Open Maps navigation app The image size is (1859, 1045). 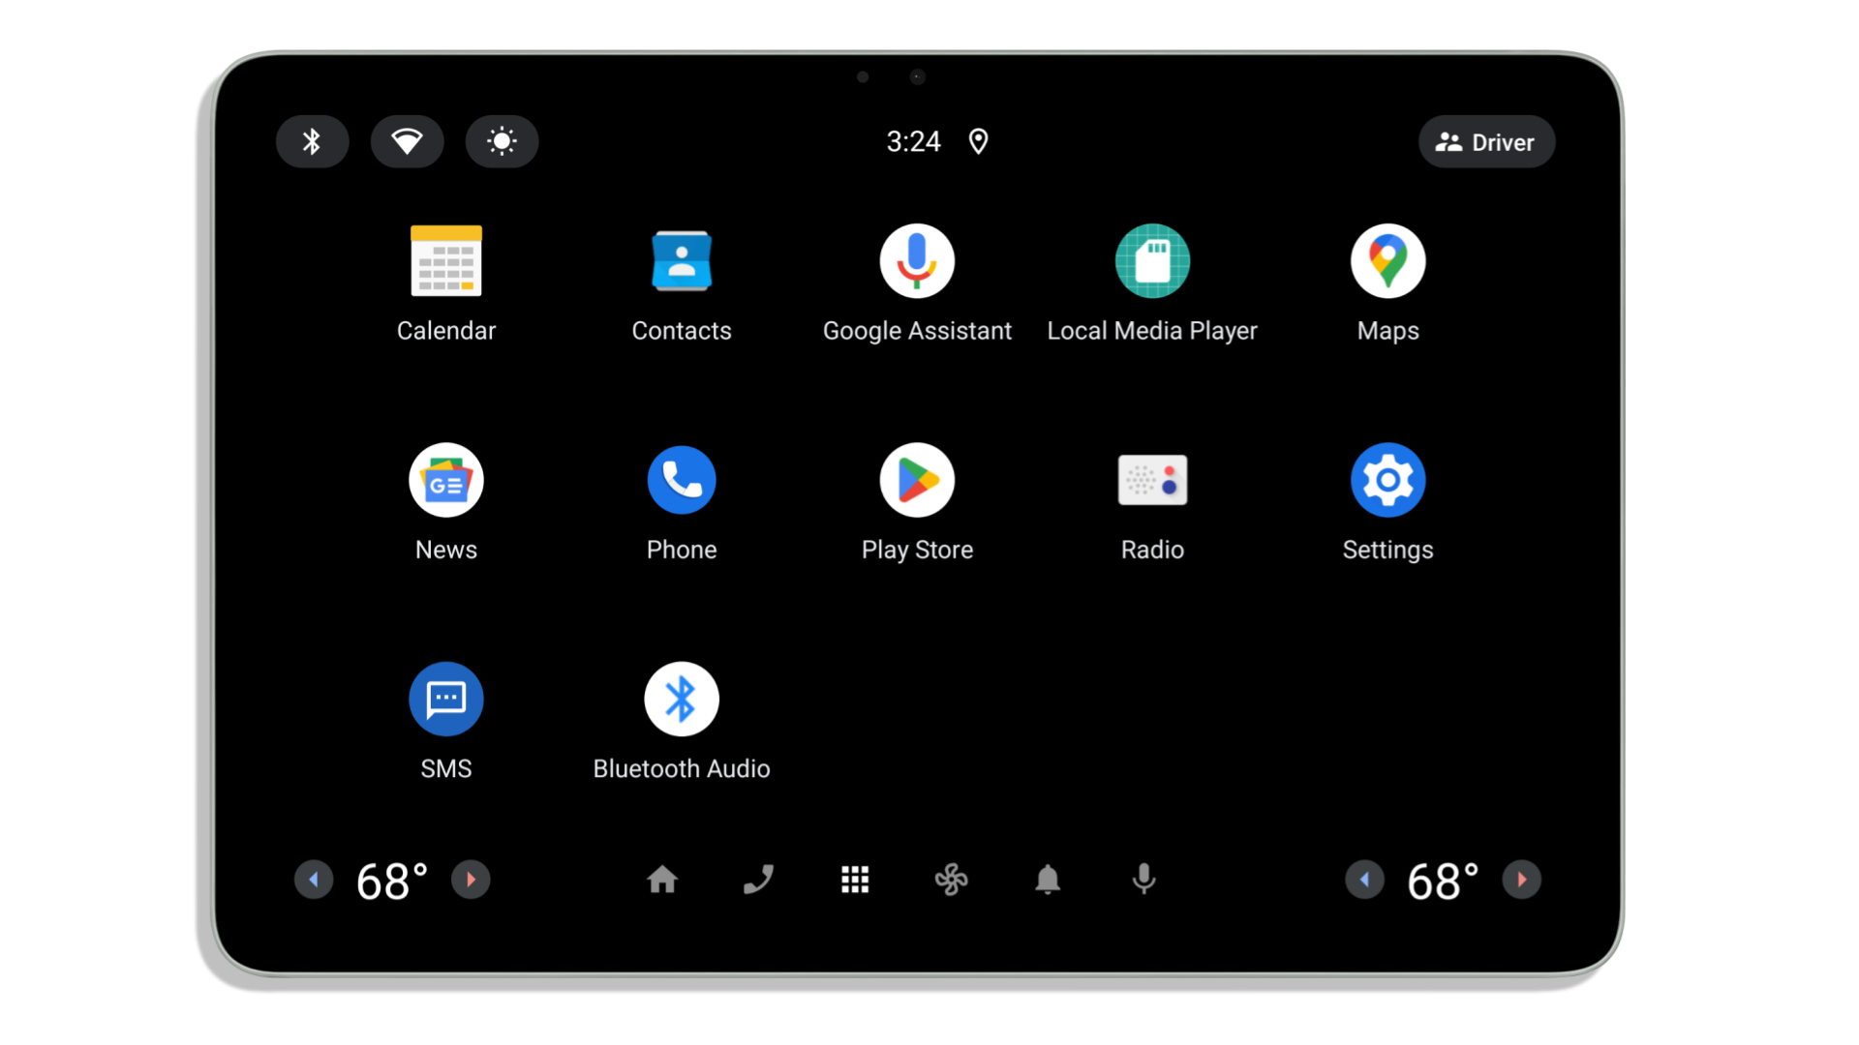pos(1387,260)
